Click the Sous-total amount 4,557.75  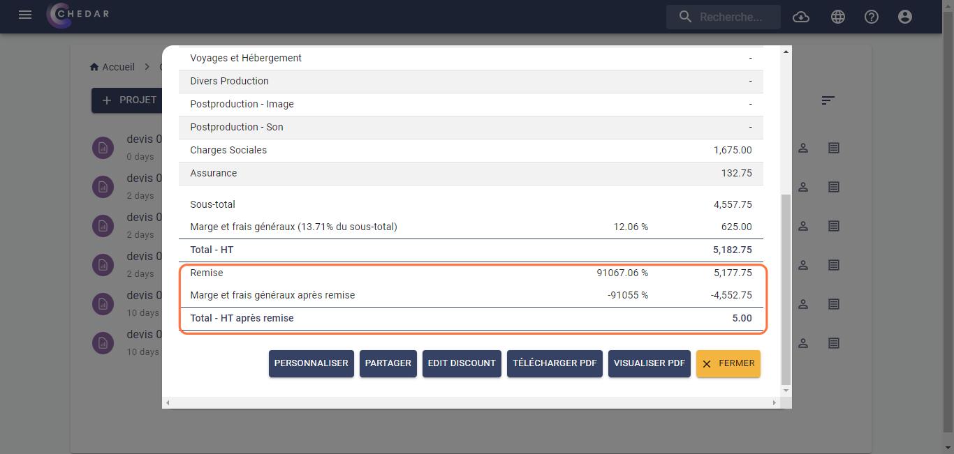click(x=733, y=204)
